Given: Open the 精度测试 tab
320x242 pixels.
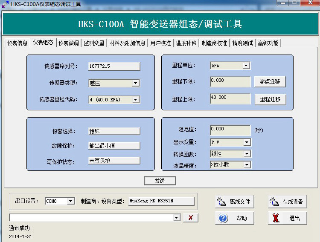Looking at the screenshot, I should click(x=242, y=43).
